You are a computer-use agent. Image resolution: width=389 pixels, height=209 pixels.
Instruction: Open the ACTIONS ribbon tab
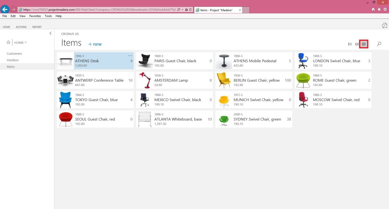pyautogui.click(x=21, y=27)
